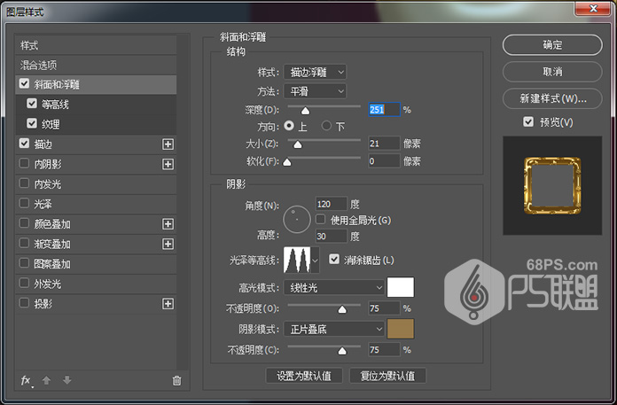The image size is (617, 405).
Task: Toggle the 预览 checkbox
Action: 528,121
